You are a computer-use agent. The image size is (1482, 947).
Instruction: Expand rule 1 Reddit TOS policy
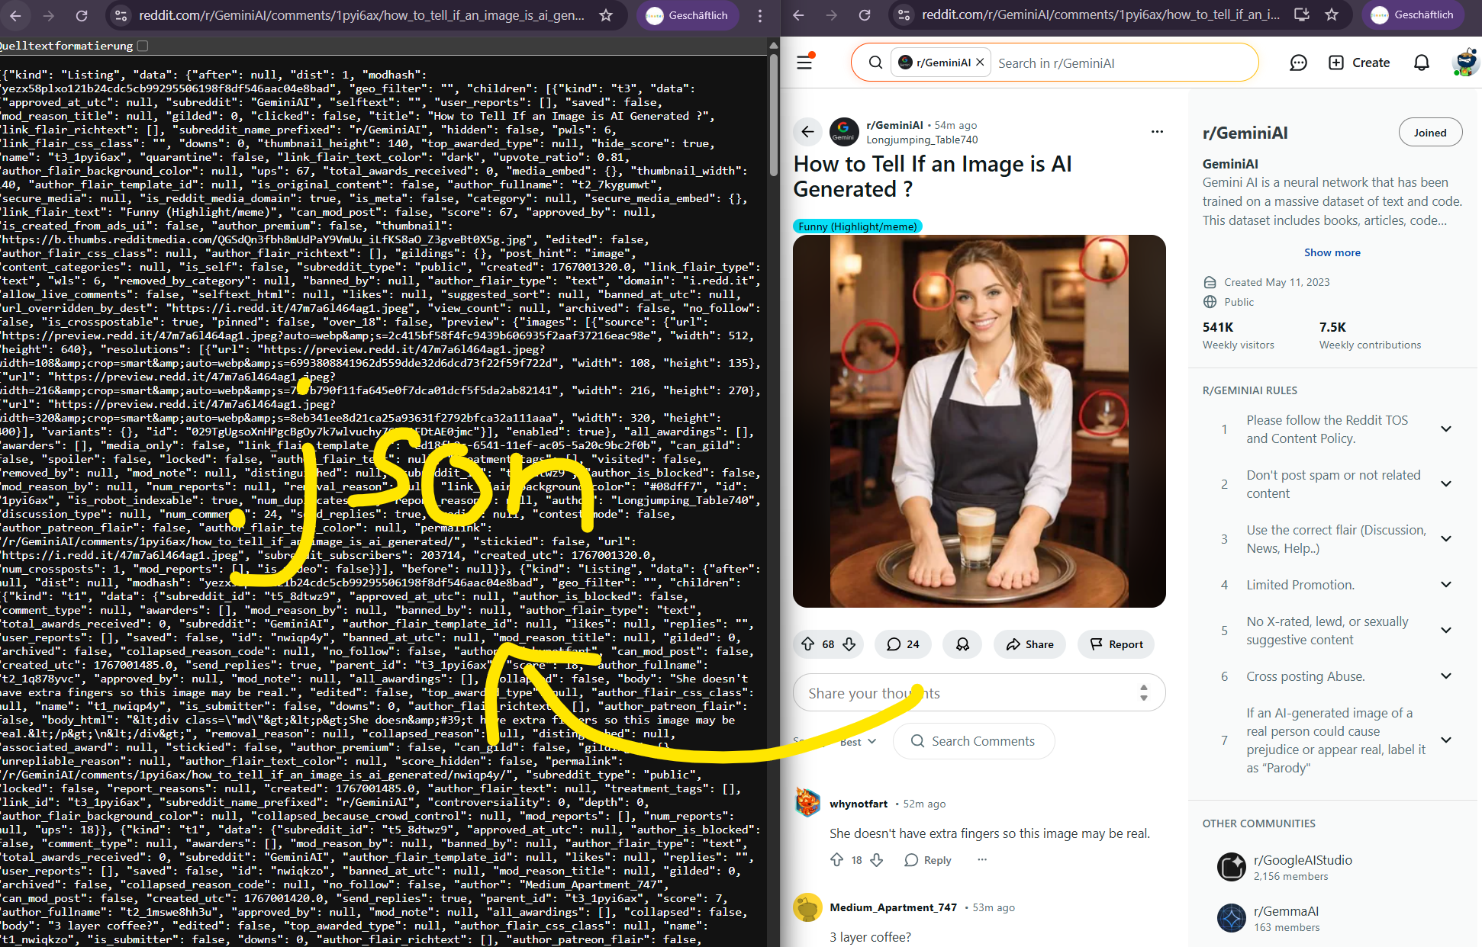(1445, 429)
